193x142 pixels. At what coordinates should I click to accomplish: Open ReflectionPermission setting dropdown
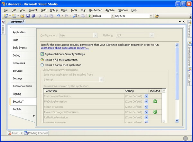[x=146, y=117]
